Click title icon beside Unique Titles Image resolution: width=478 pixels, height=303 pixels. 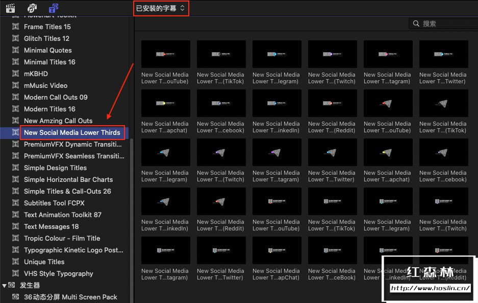(x=15, y=262)
